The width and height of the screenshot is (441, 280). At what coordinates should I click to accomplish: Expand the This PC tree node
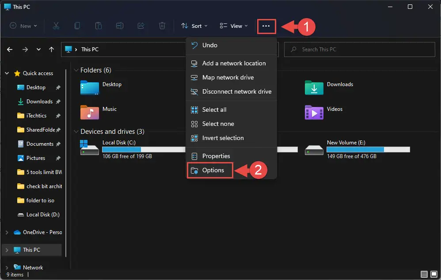[7, 250]
